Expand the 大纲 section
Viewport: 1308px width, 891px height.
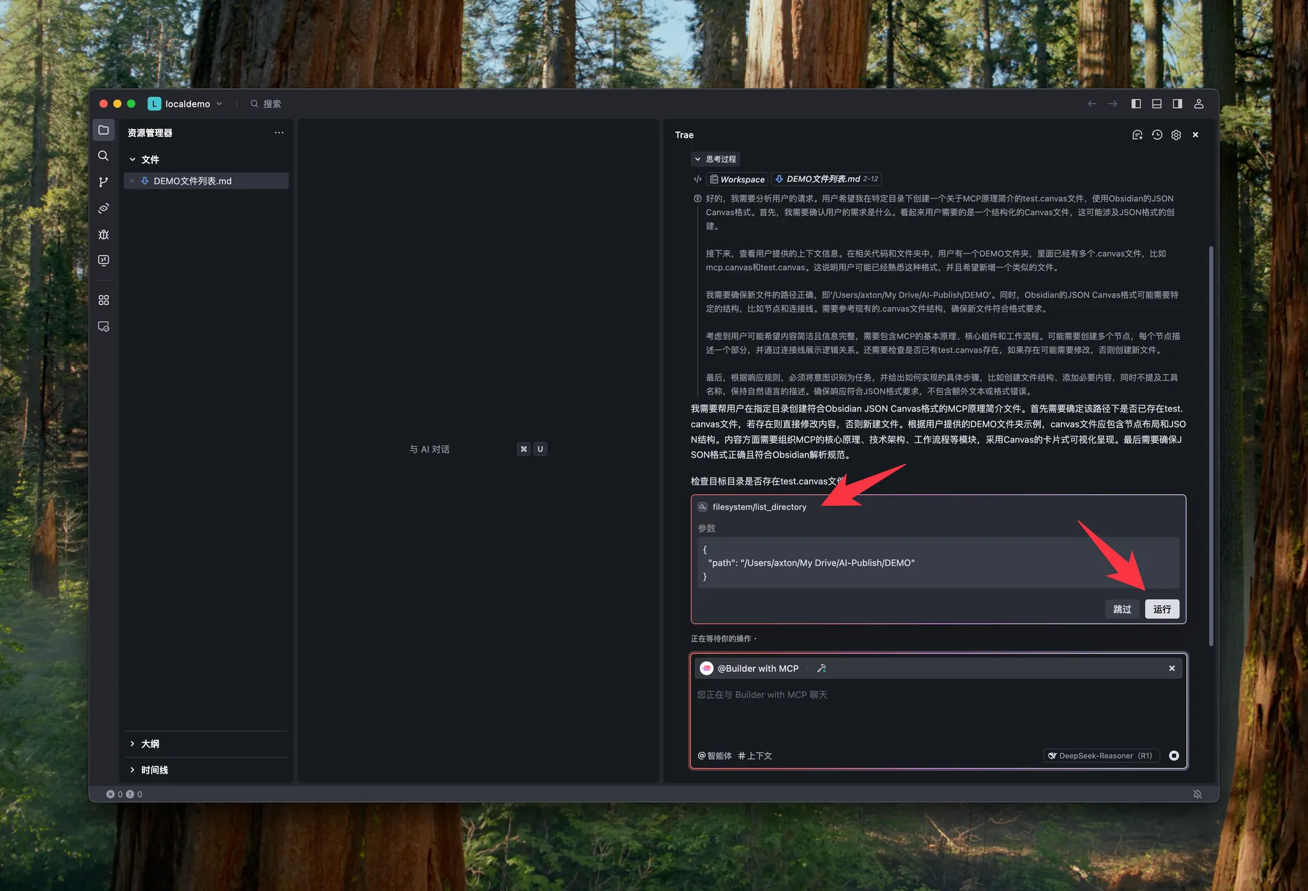[x=150, y=743]
